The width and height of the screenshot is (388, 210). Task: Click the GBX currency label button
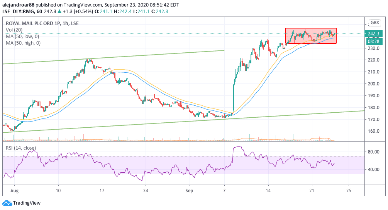click(374, 23)
